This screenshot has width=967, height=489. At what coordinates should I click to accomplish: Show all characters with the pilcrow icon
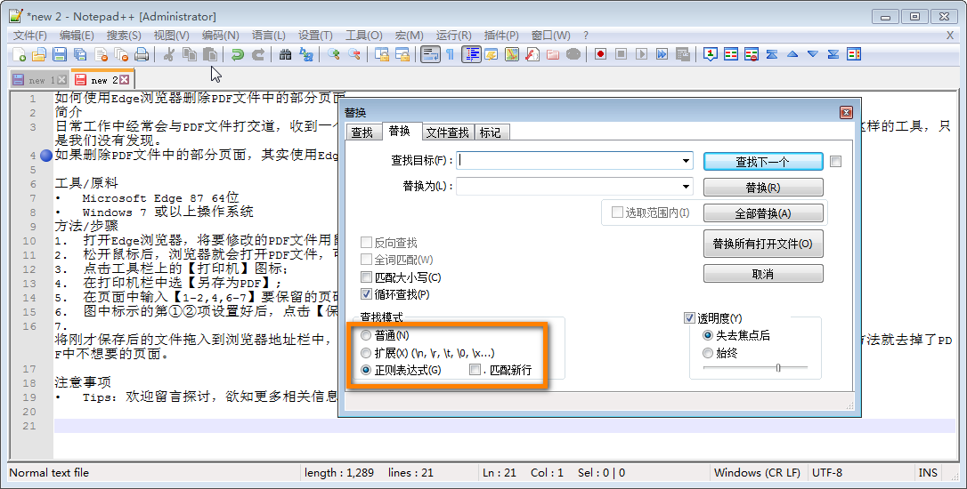(x=451, y=55)
